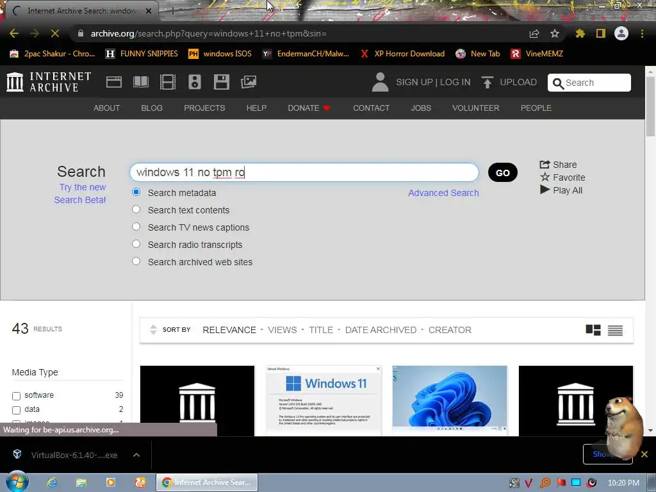Click the upload arrow icon

487,82
